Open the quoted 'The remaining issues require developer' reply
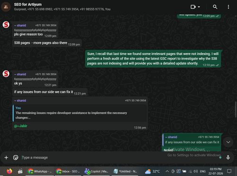Viewport: 237px width, 176px height. point(80,113)
